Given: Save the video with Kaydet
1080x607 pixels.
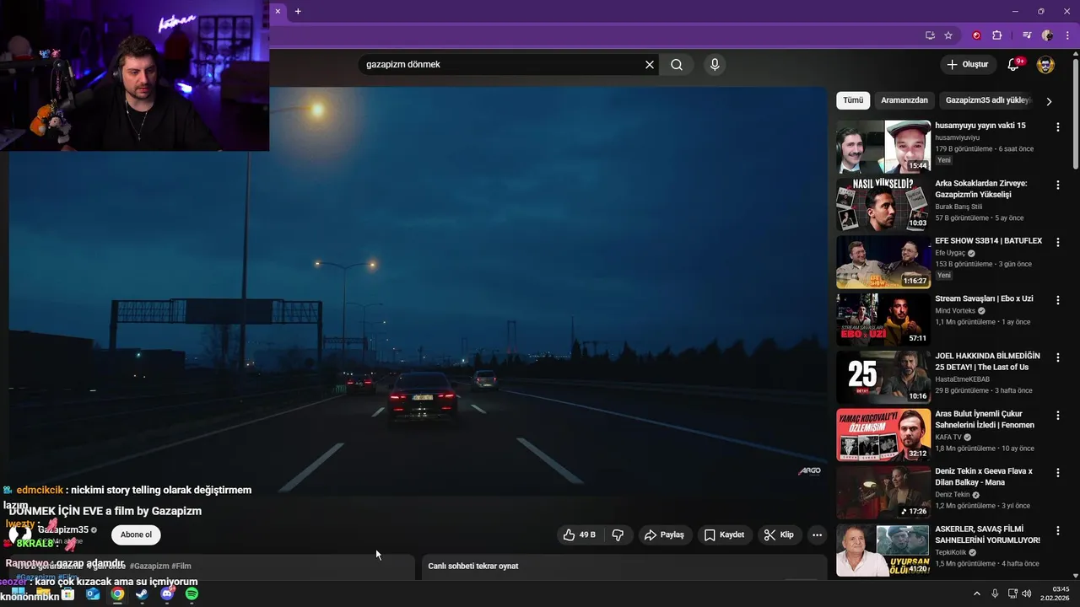Looking at the screenshot, I should 724,534.
